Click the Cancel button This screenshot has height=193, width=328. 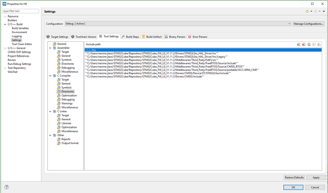[x=315, y=187]
